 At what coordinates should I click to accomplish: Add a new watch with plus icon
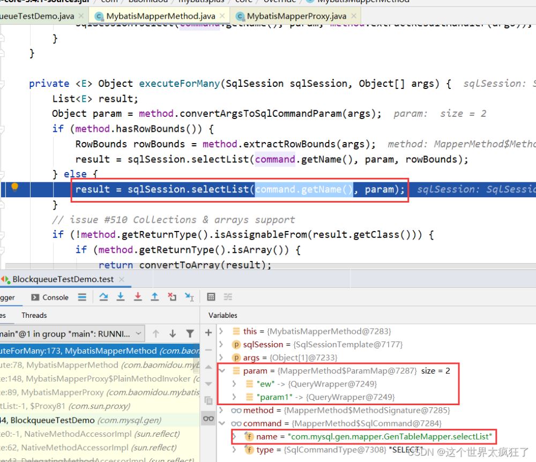(x=209, y=332)
